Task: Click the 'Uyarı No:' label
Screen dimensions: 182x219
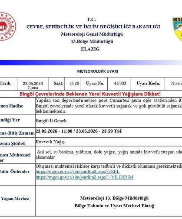Action: click(95, 83)
